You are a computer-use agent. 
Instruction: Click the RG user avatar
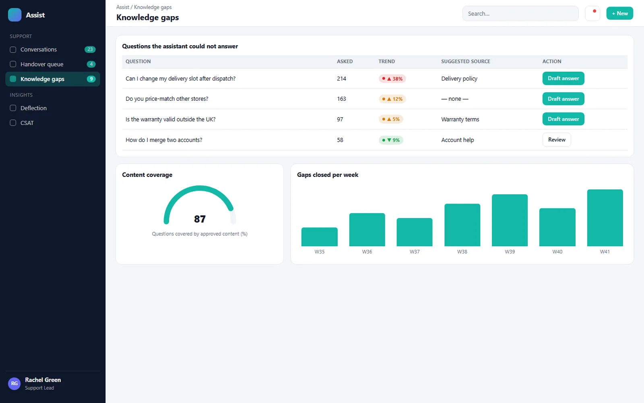coord(14,384)
